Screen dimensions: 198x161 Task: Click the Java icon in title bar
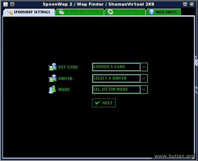tap(6, 4)
